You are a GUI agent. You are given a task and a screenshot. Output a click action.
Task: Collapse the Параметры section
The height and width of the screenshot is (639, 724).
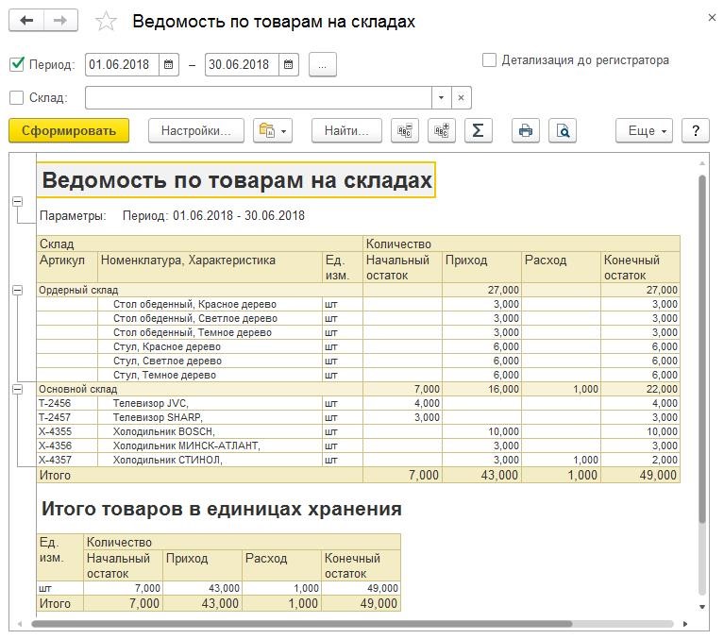(x=17, y=201)
